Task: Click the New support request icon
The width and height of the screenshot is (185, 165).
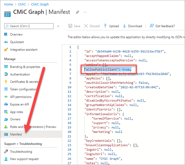Action: pos(6,159)
